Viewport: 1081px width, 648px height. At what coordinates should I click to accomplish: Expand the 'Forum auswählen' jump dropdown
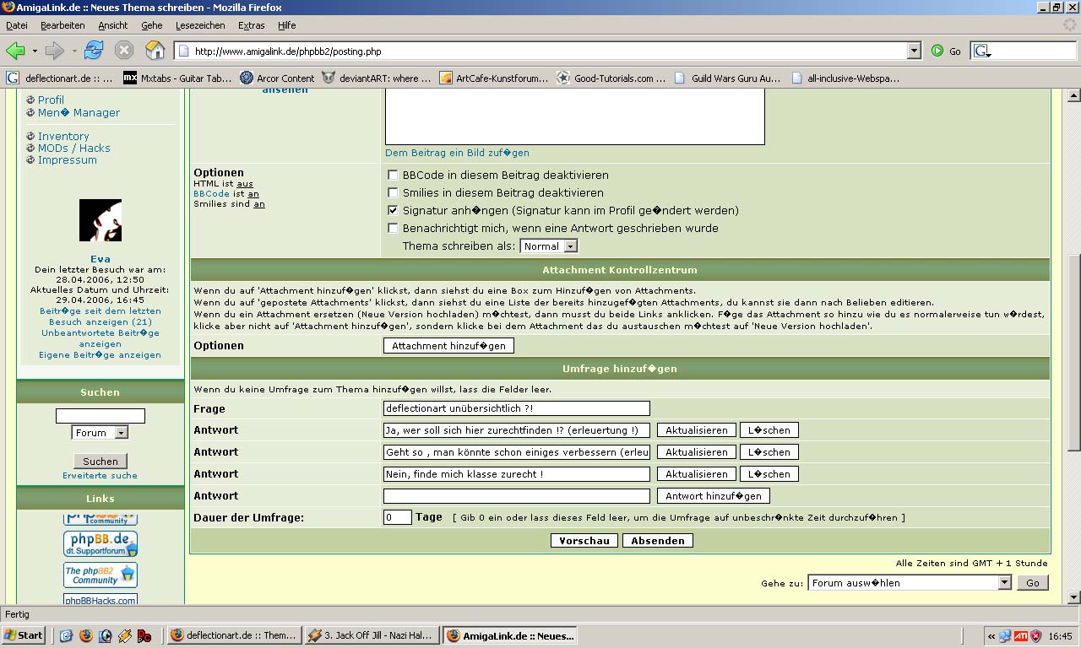point(910,583)
